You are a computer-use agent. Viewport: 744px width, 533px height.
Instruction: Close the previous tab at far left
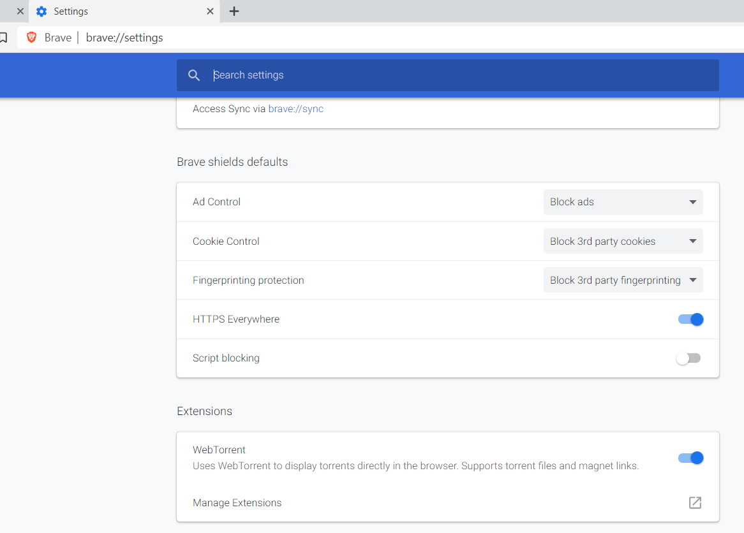(20, 11)
